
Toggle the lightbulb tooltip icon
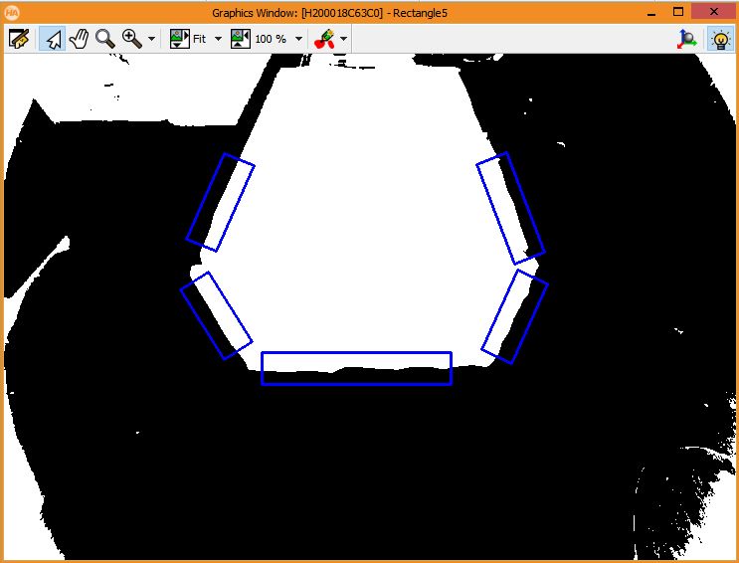click(720, 39)
